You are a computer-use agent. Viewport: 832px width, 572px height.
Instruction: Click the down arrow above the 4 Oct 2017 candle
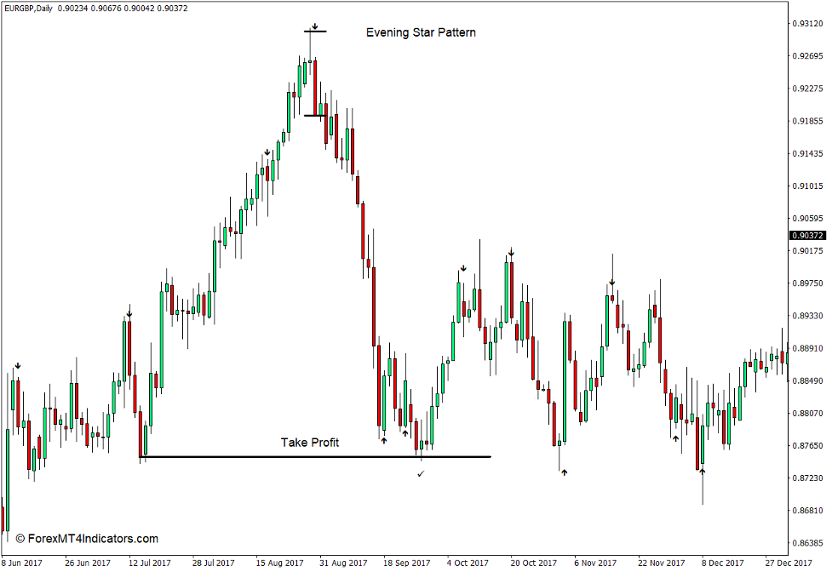tap(463, 268)
